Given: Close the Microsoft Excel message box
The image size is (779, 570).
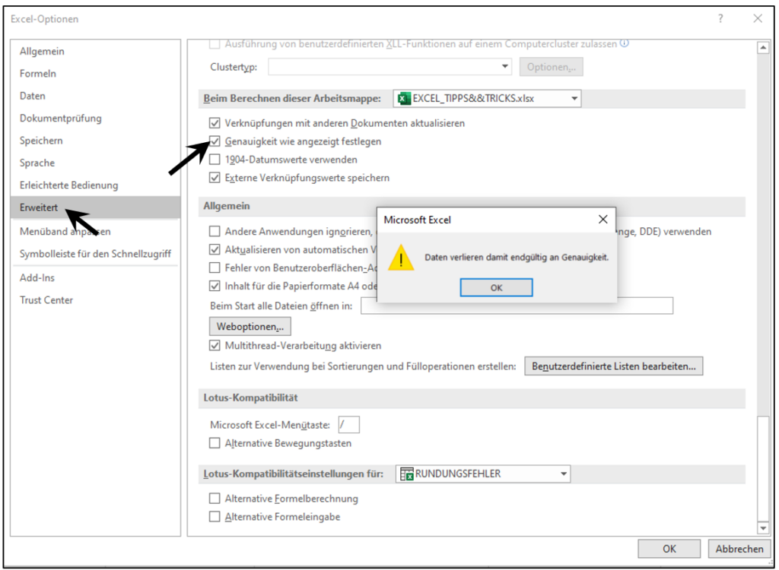Looking at the screenshot, I should coord(603,219).
